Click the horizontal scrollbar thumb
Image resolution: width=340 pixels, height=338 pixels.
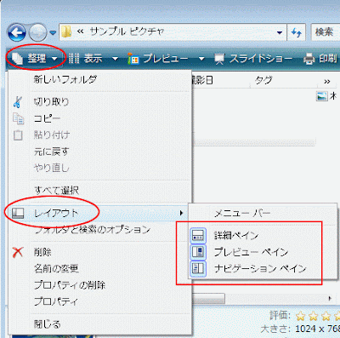coord(208,298)
